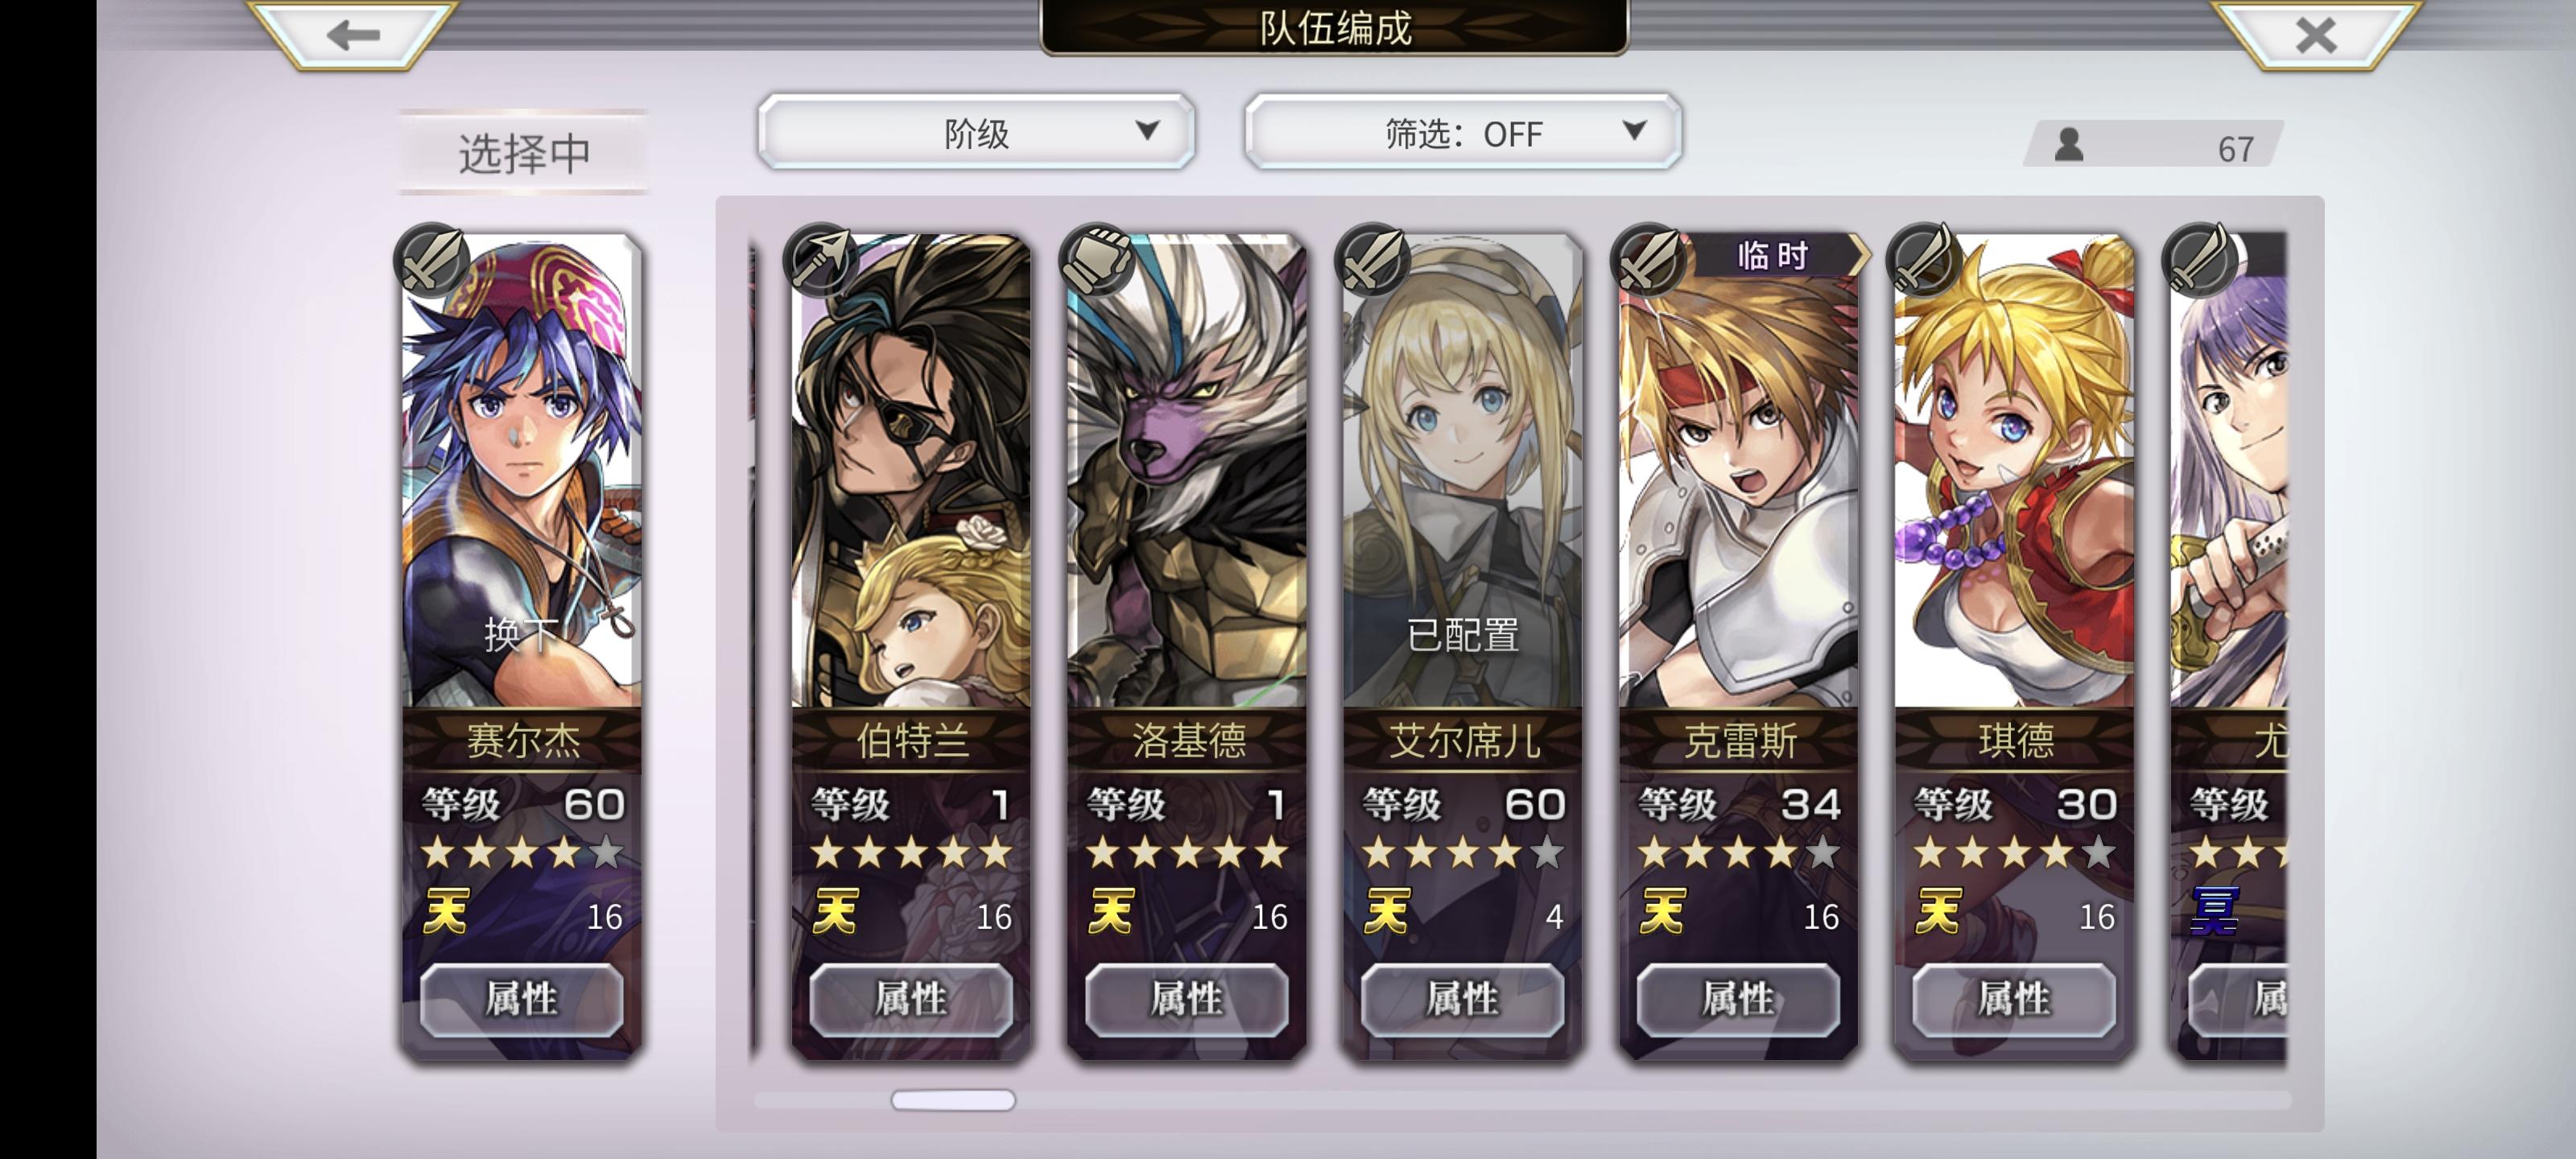This screenshot has height=1159, width=2576.
Task: Click the 冥 element icon on last card
Action: tap(2214, 912)
